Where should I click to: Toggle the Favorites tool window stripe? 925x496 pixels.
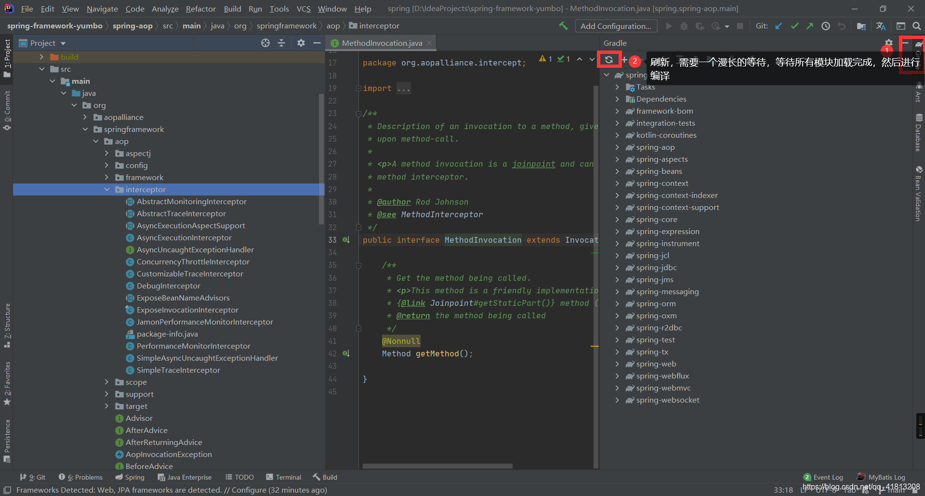click(7, 384)
